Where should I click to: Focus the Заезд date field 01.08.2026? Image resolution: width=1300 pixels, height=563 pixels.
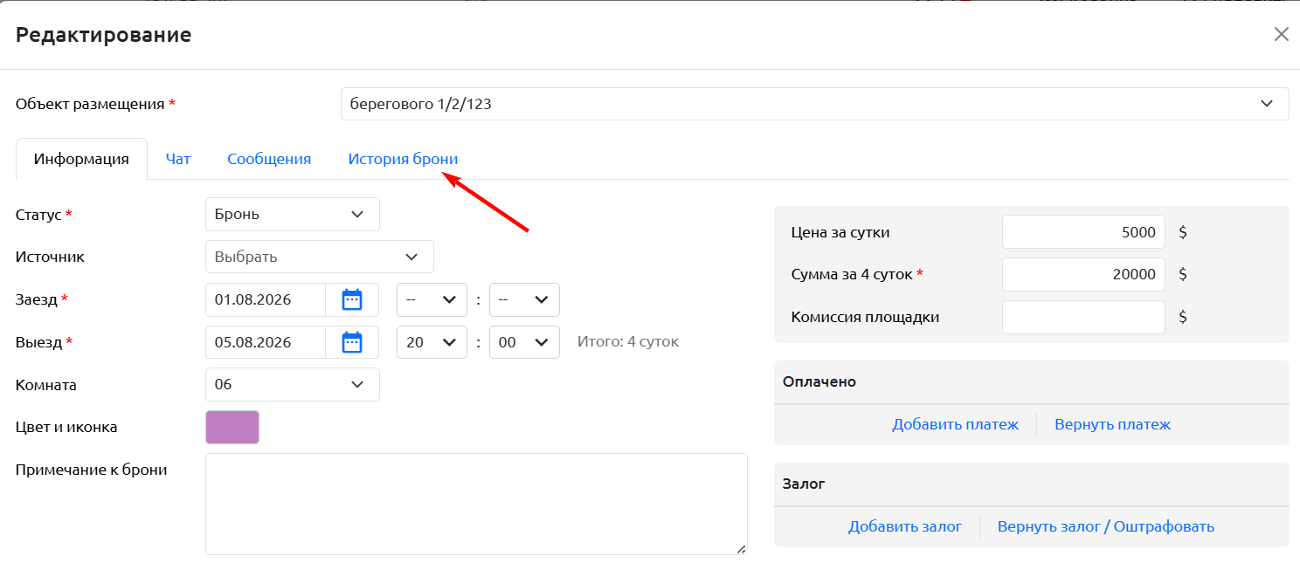266,299
